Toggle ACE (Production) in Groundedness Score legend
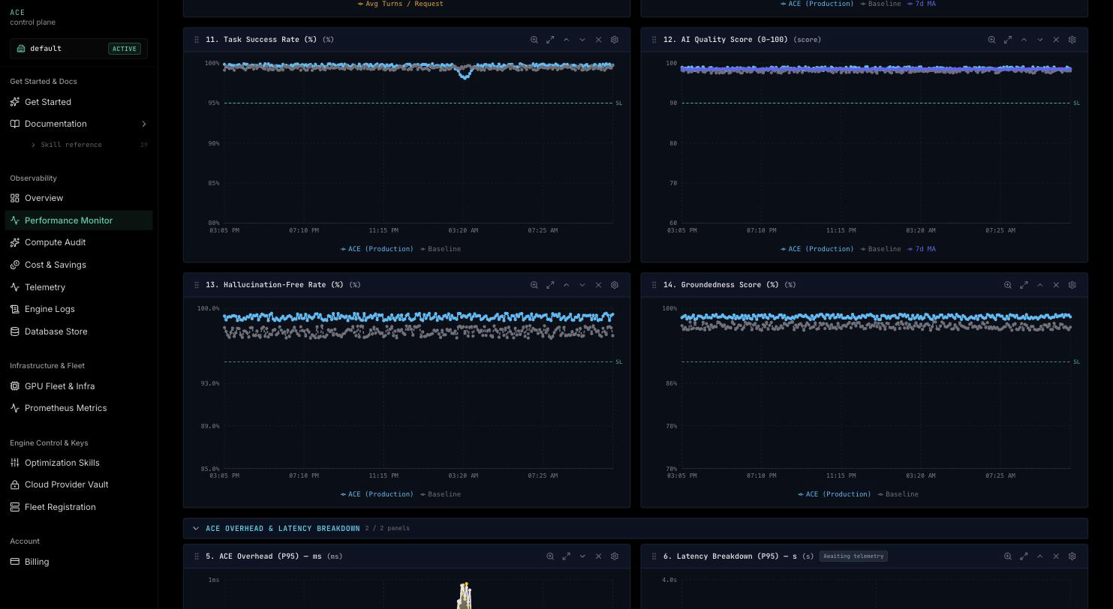The height and width of the screenshot is (609, 1113). 835,494
